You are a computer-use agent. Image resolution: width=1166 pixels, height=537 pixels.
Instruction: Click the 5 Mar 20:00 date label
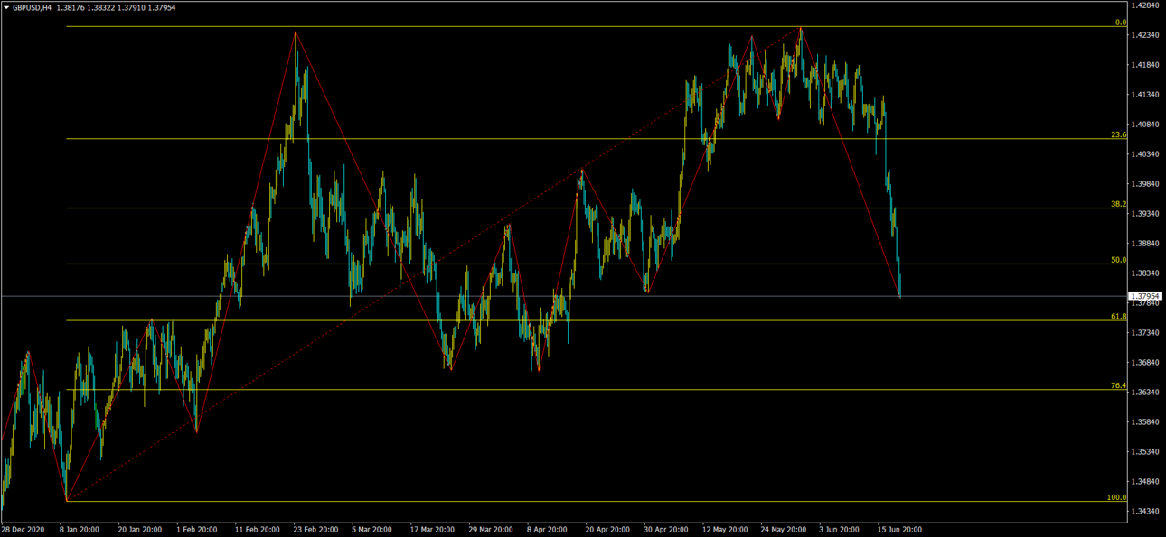pyautogui.click(x=372, y=530)
